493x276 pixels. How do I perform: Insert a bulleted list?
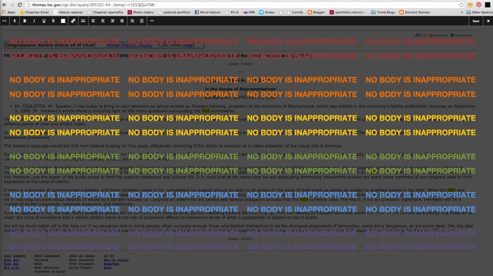pos(132,21)
